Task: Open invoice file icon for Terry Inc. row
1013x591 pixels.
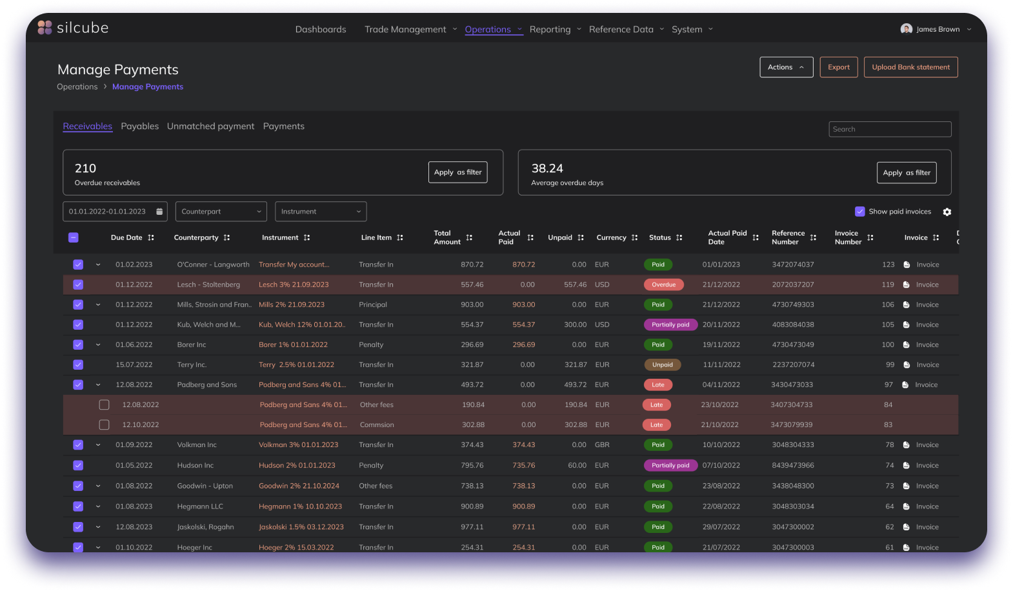Action: click(907, 365)
